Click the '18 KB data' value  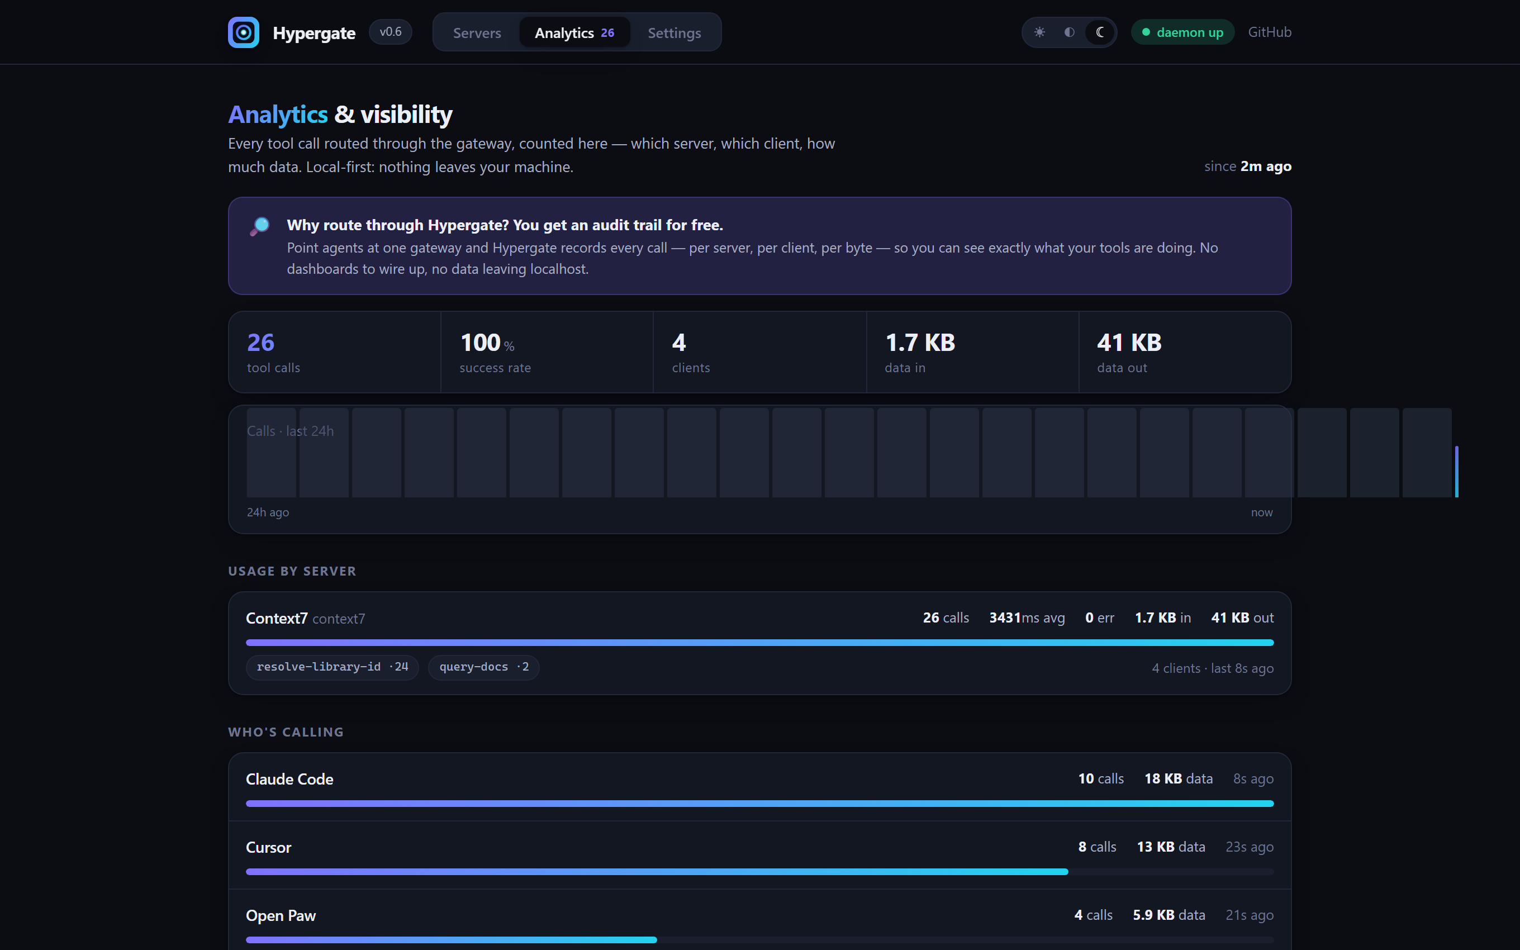click(1179, 778)
